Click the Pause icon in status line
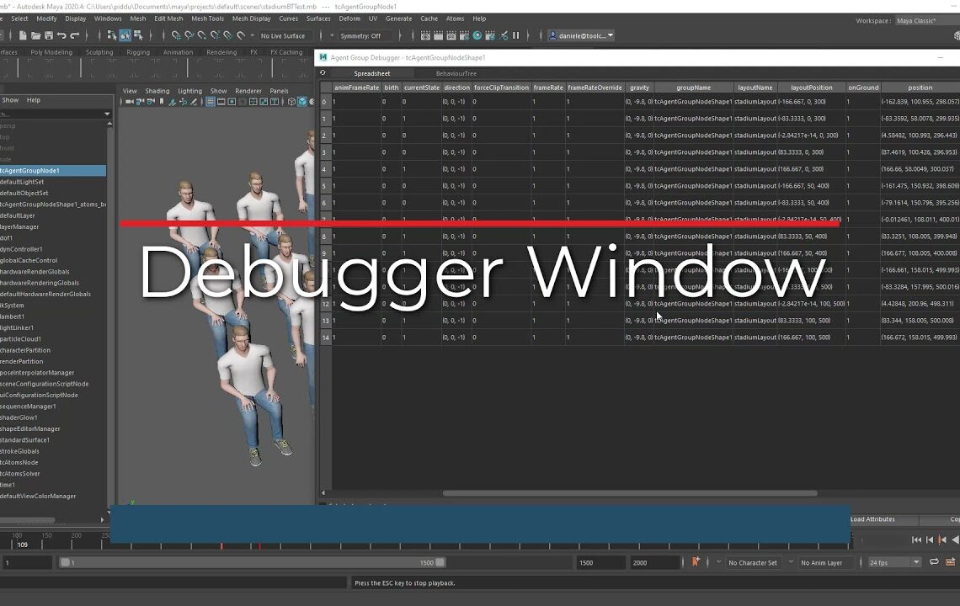960x606 pixels. click(x=515, y=35)
